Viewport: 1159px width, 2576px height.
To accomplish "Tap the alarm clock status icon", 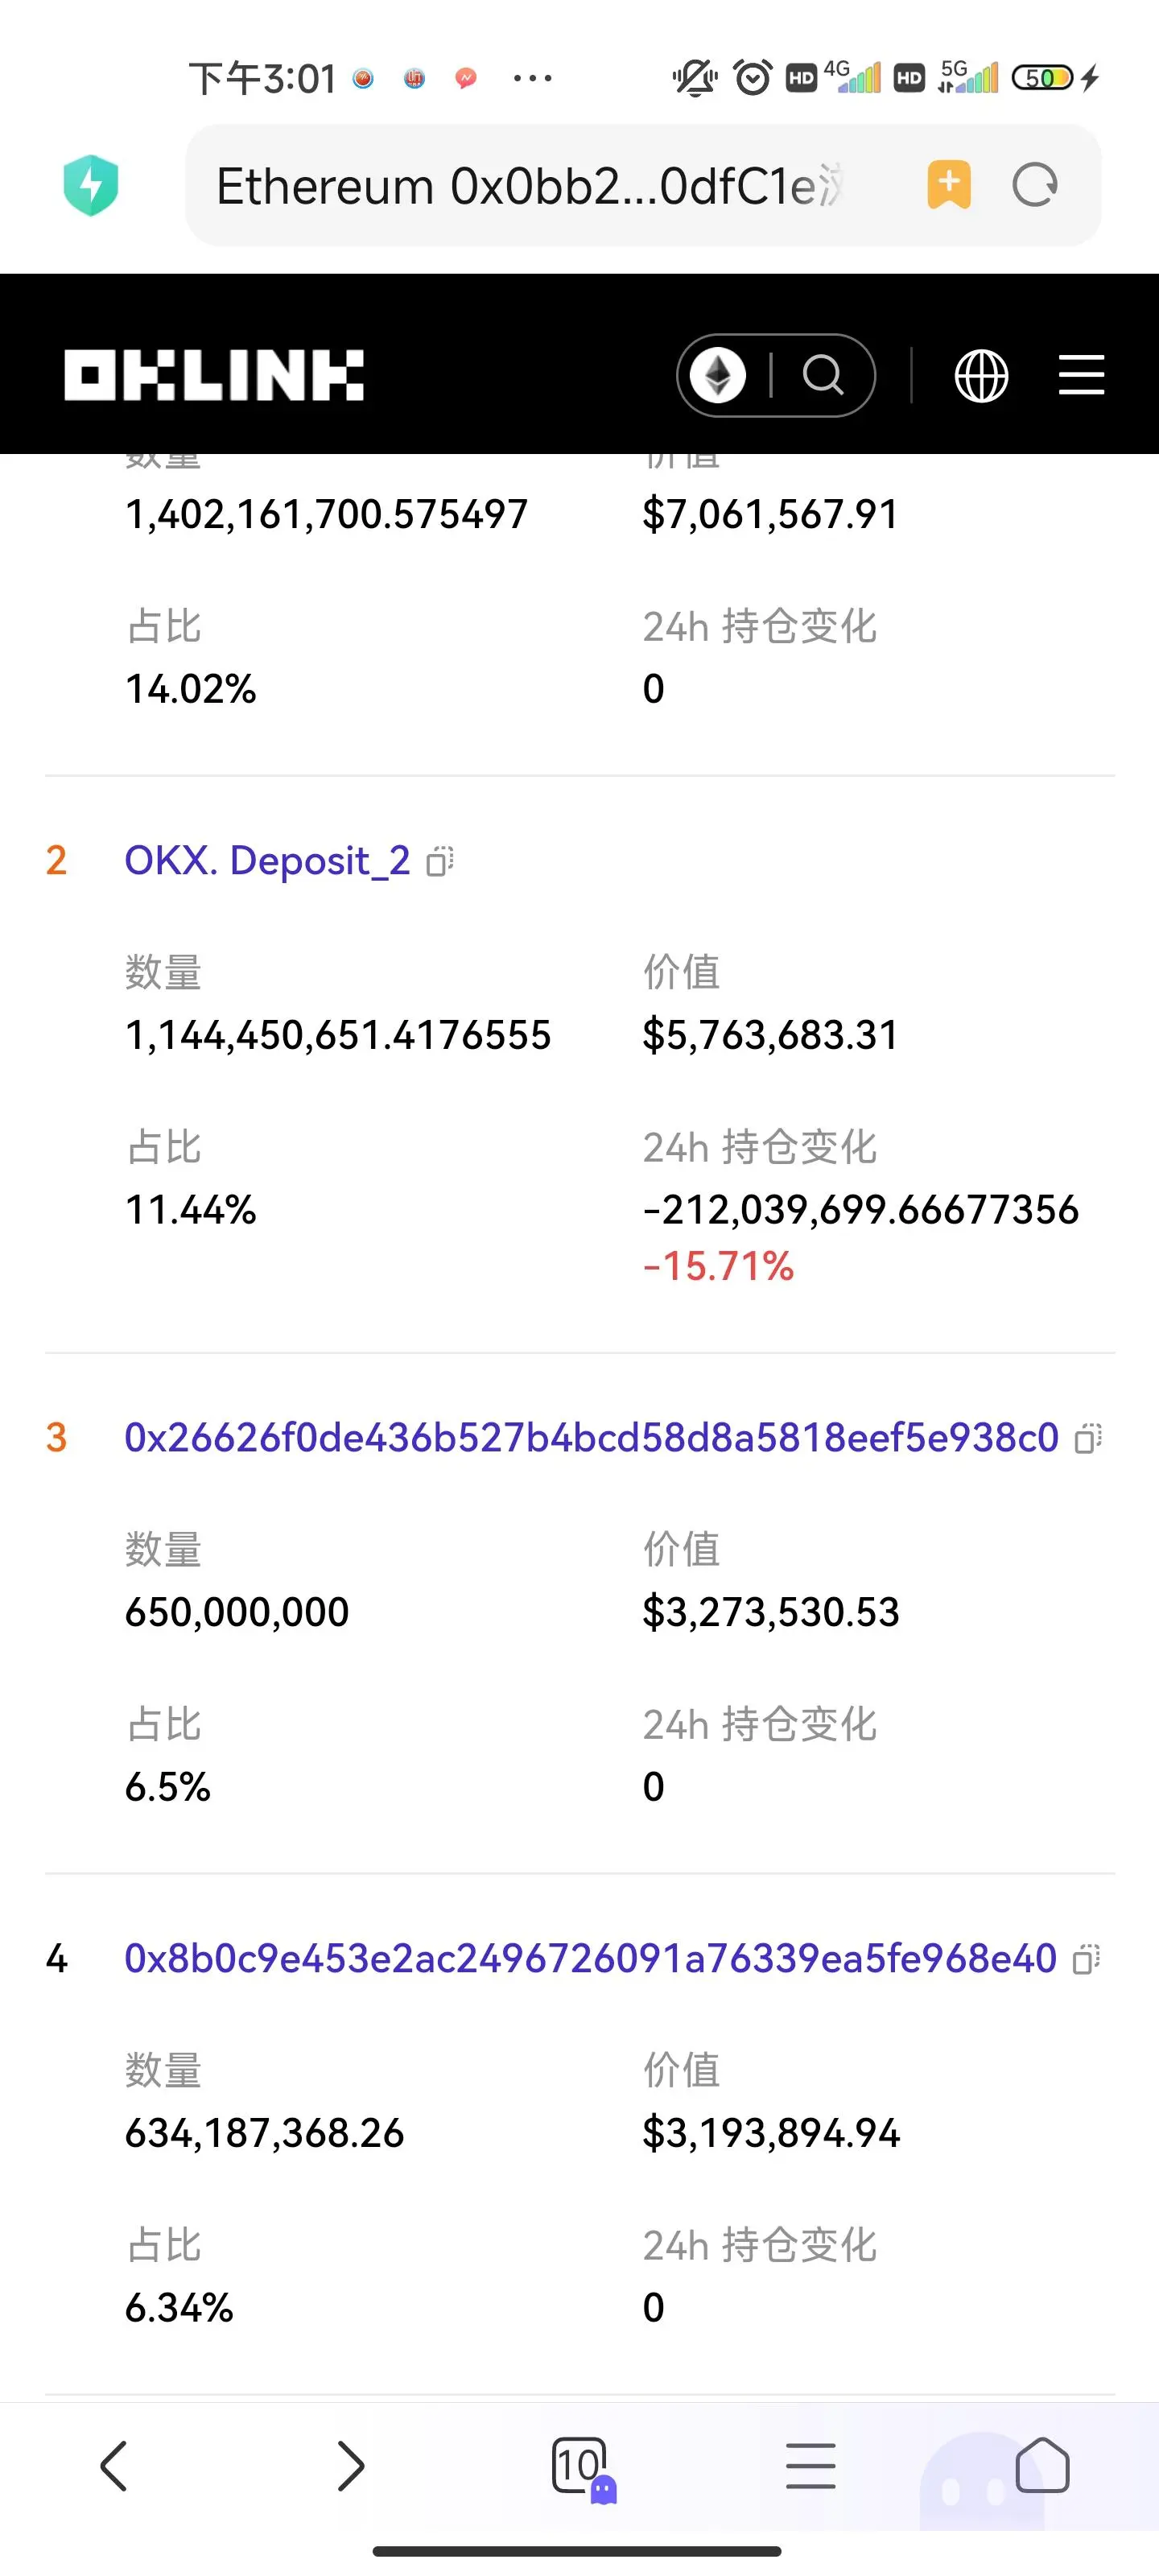I will pyautogui.click(x=753, y=77).
